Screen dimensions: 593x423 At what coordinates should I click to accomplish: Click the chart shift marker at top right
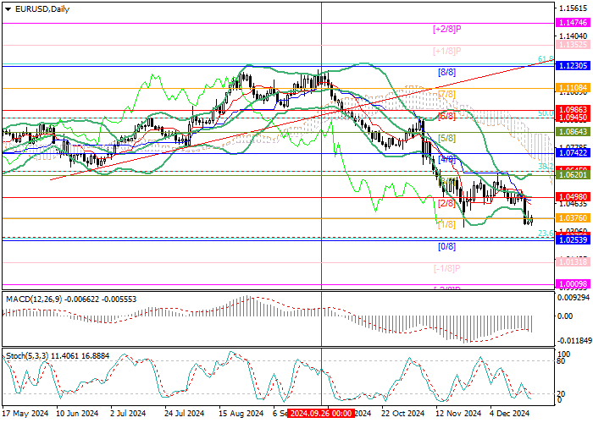tap(545, 7)
